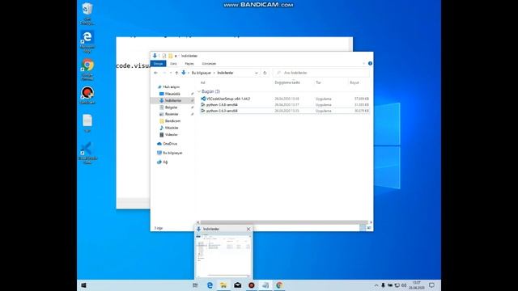Open the text document on desktop
This screenshot has width=518, height=291.
tap(87, 124)
